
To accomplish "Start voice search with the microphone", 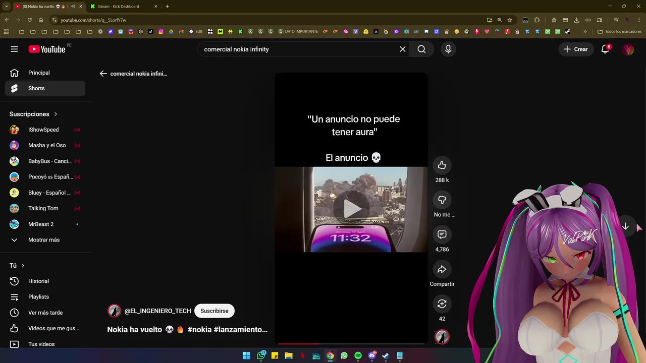I will (448, 49).
